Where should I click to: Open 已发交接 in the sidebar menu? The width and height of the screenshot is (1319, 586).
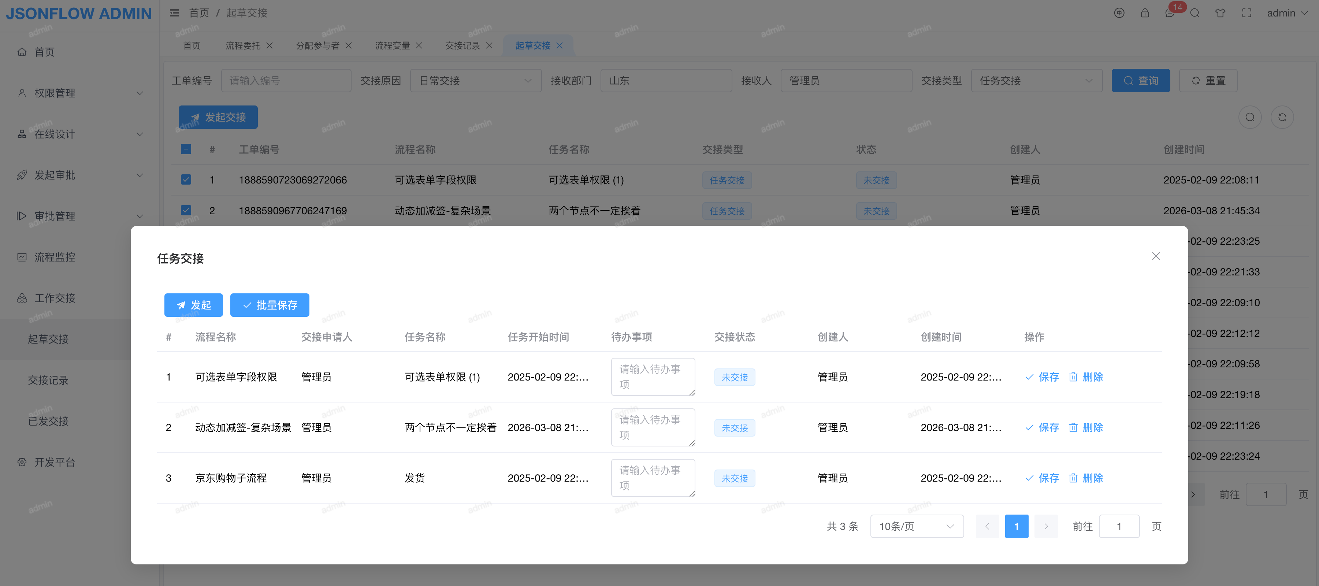[x=48, y=421]
